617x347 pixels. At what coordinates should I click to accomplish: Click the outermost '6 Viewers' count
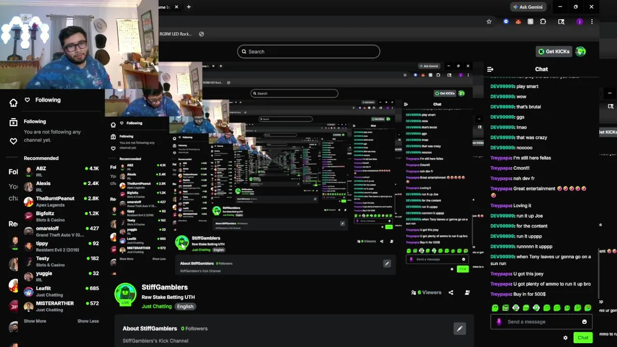pos(426,293)
